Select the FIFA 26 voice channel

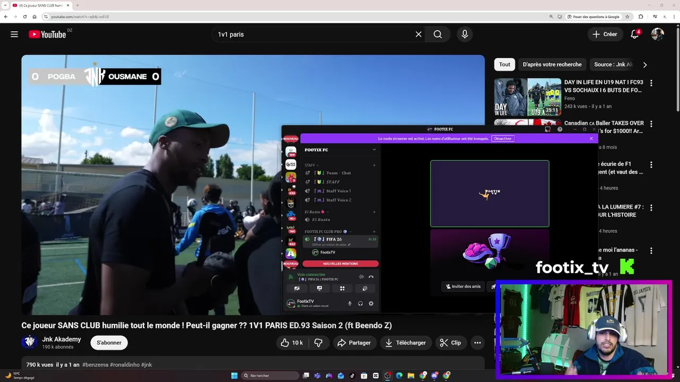[x=340, y=241]
